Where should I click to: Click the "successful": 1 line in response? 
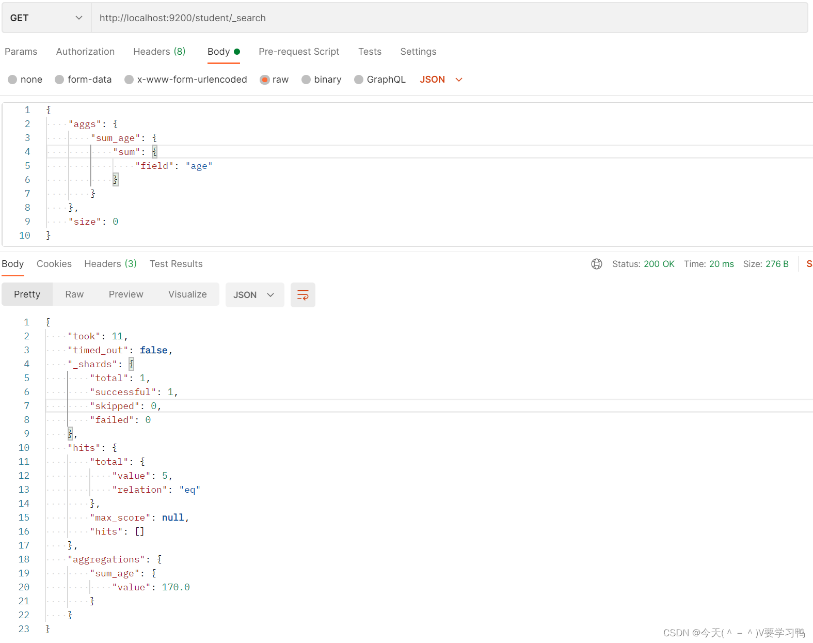tap(134, 392)
